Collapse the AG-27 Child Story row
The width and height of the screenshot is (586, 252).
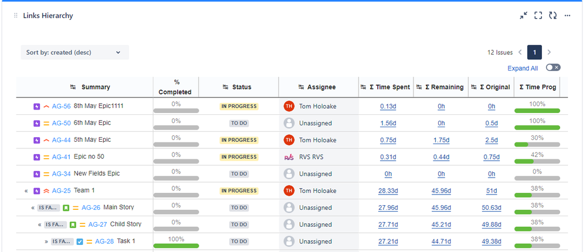(x=40, y=224)
